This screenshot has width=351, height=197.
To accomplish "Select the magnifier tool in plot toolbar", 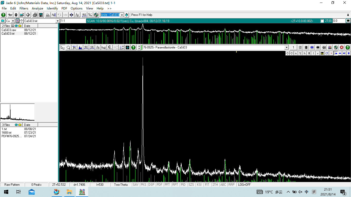I will click(x=68, y=47).
